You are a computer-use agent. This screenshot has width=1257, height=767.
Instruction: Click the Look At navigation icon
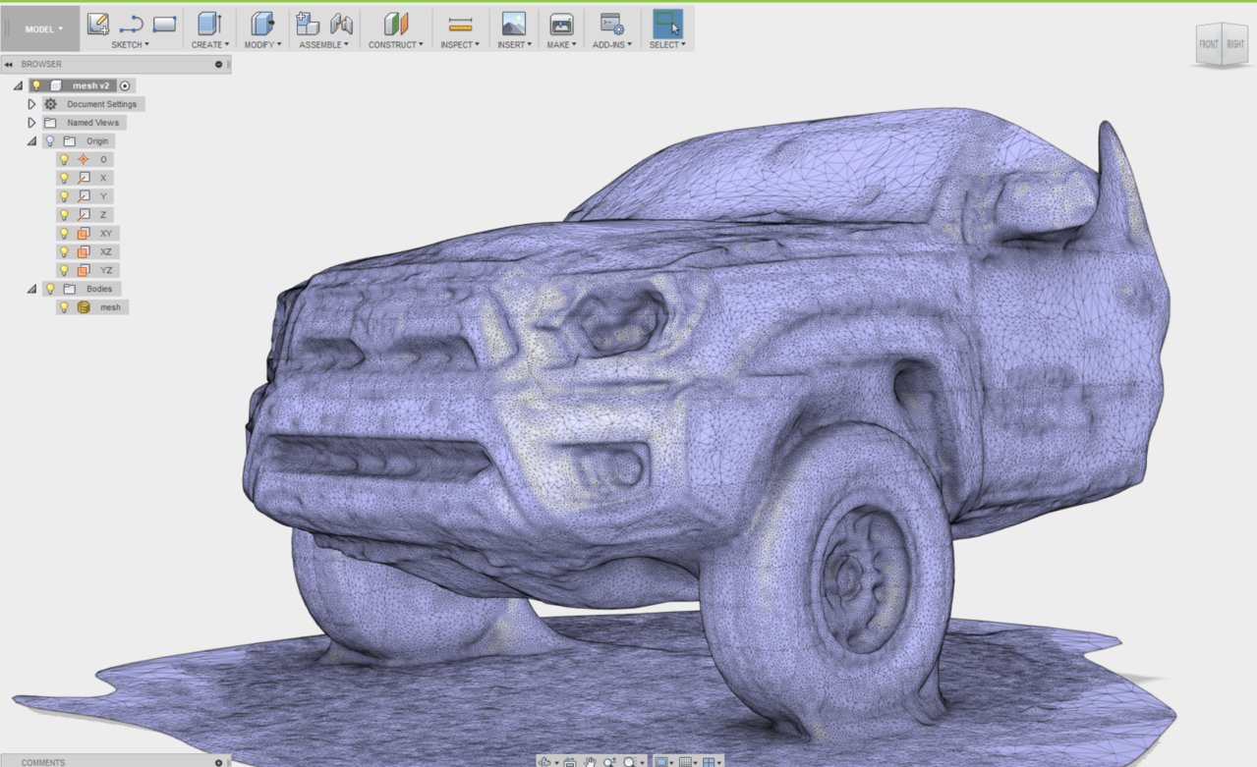click(x=570, y=761)
